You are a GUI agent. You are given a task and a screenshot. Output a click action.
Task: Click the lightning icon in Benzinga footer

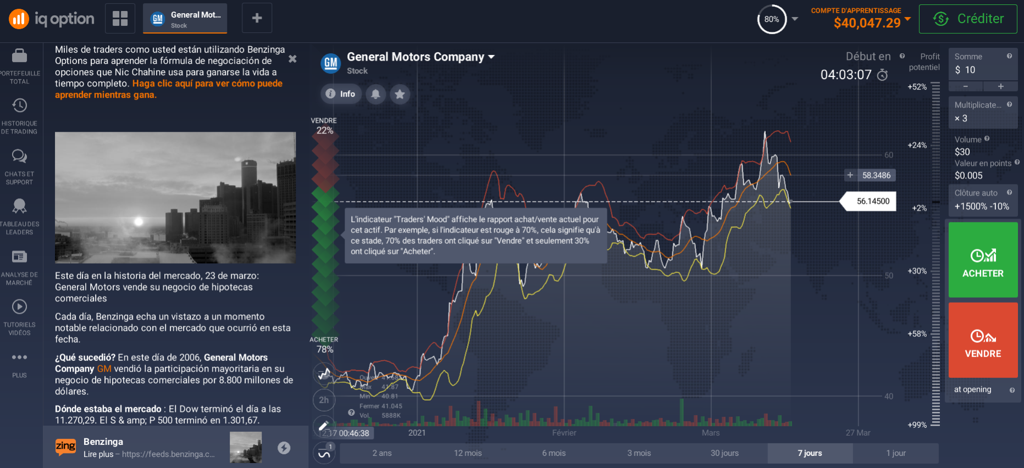284,448
